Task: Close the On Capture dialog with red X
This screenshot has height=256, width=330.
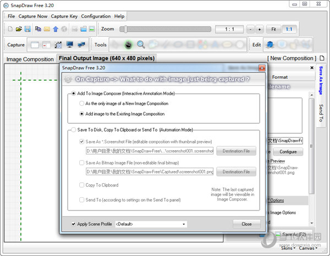Action: click(262, 68)
